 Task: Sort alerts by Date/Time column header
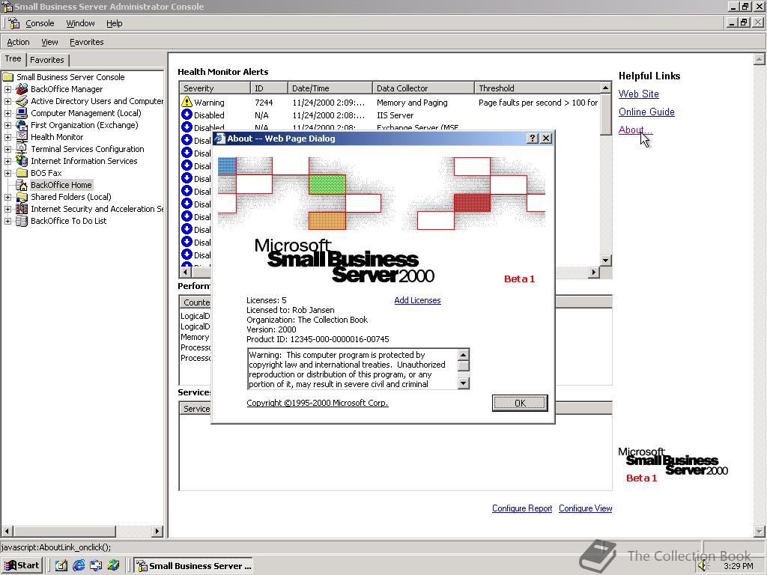click(330, 88)
